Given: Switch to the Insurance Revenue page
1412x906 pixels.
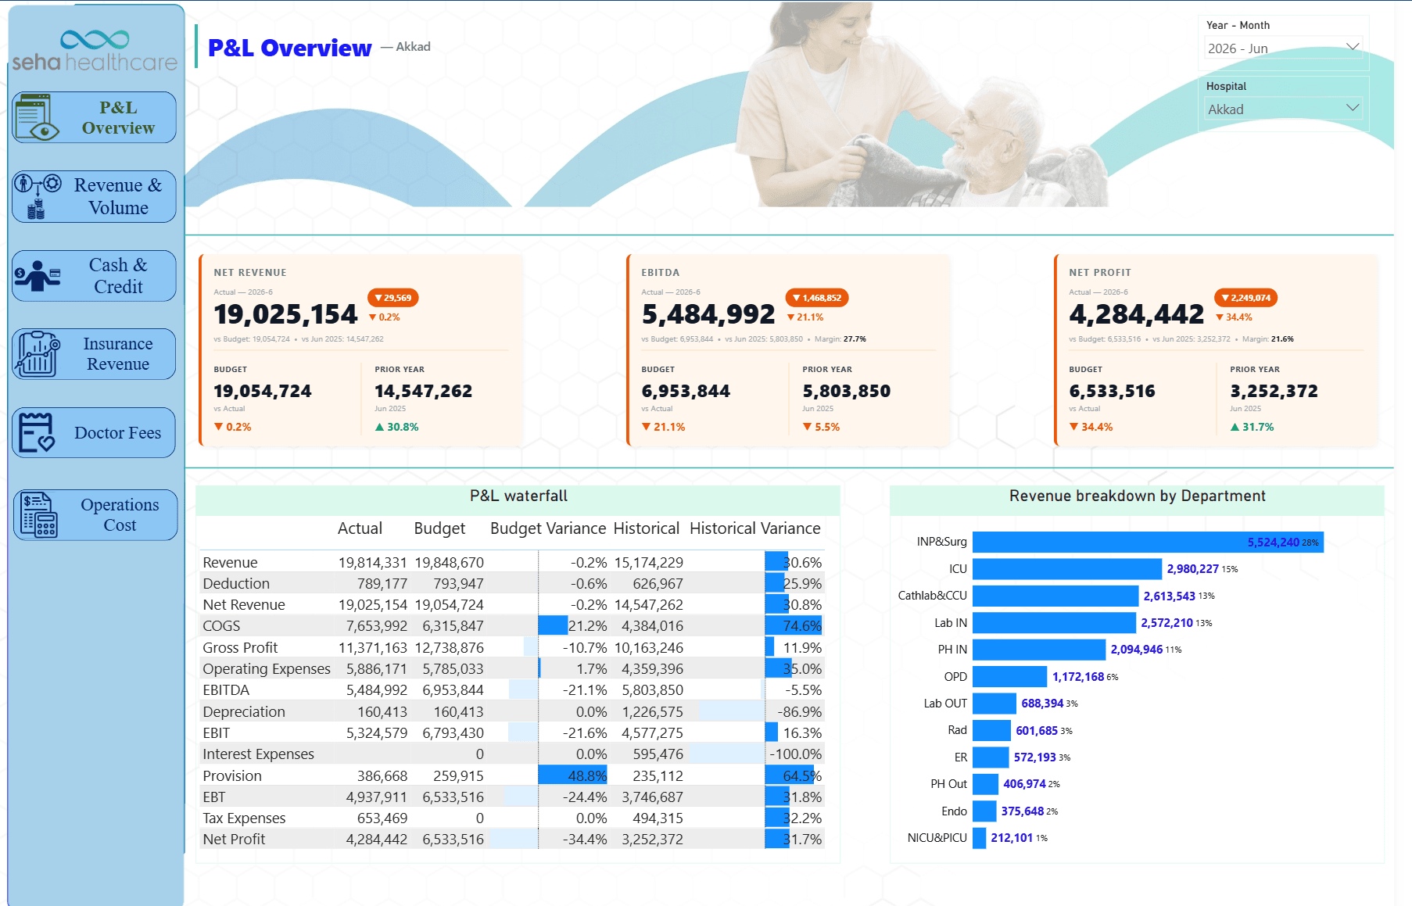Looking at the screenshot, I should point(94,354).
